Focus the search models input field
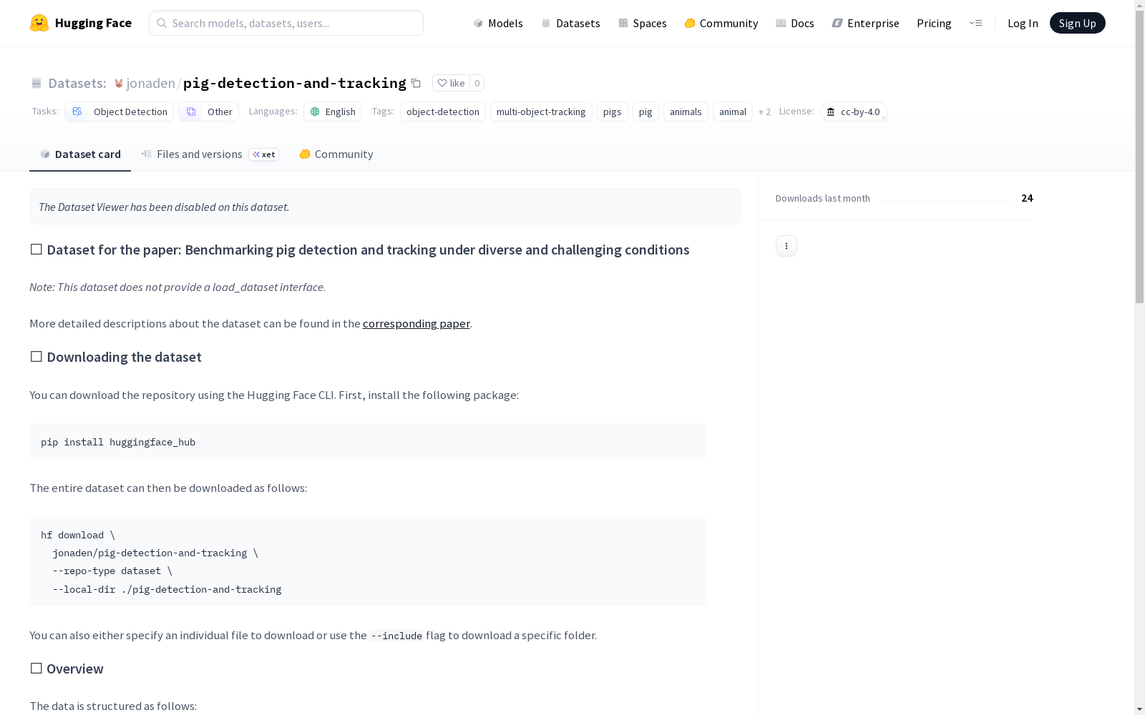The image size is (1145, 715). (286, 23)
